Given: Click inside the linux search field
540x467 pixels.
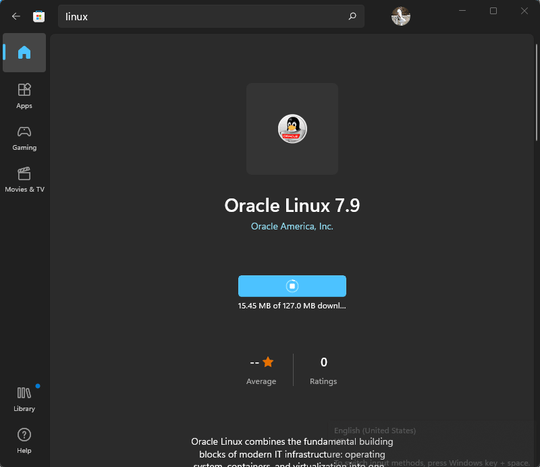Looking at the screenshot, I should tap(202, 16).
